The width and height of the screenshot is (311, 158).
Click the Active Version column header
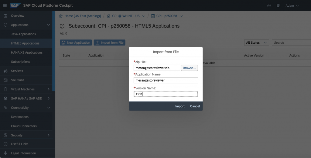(254, 55)
